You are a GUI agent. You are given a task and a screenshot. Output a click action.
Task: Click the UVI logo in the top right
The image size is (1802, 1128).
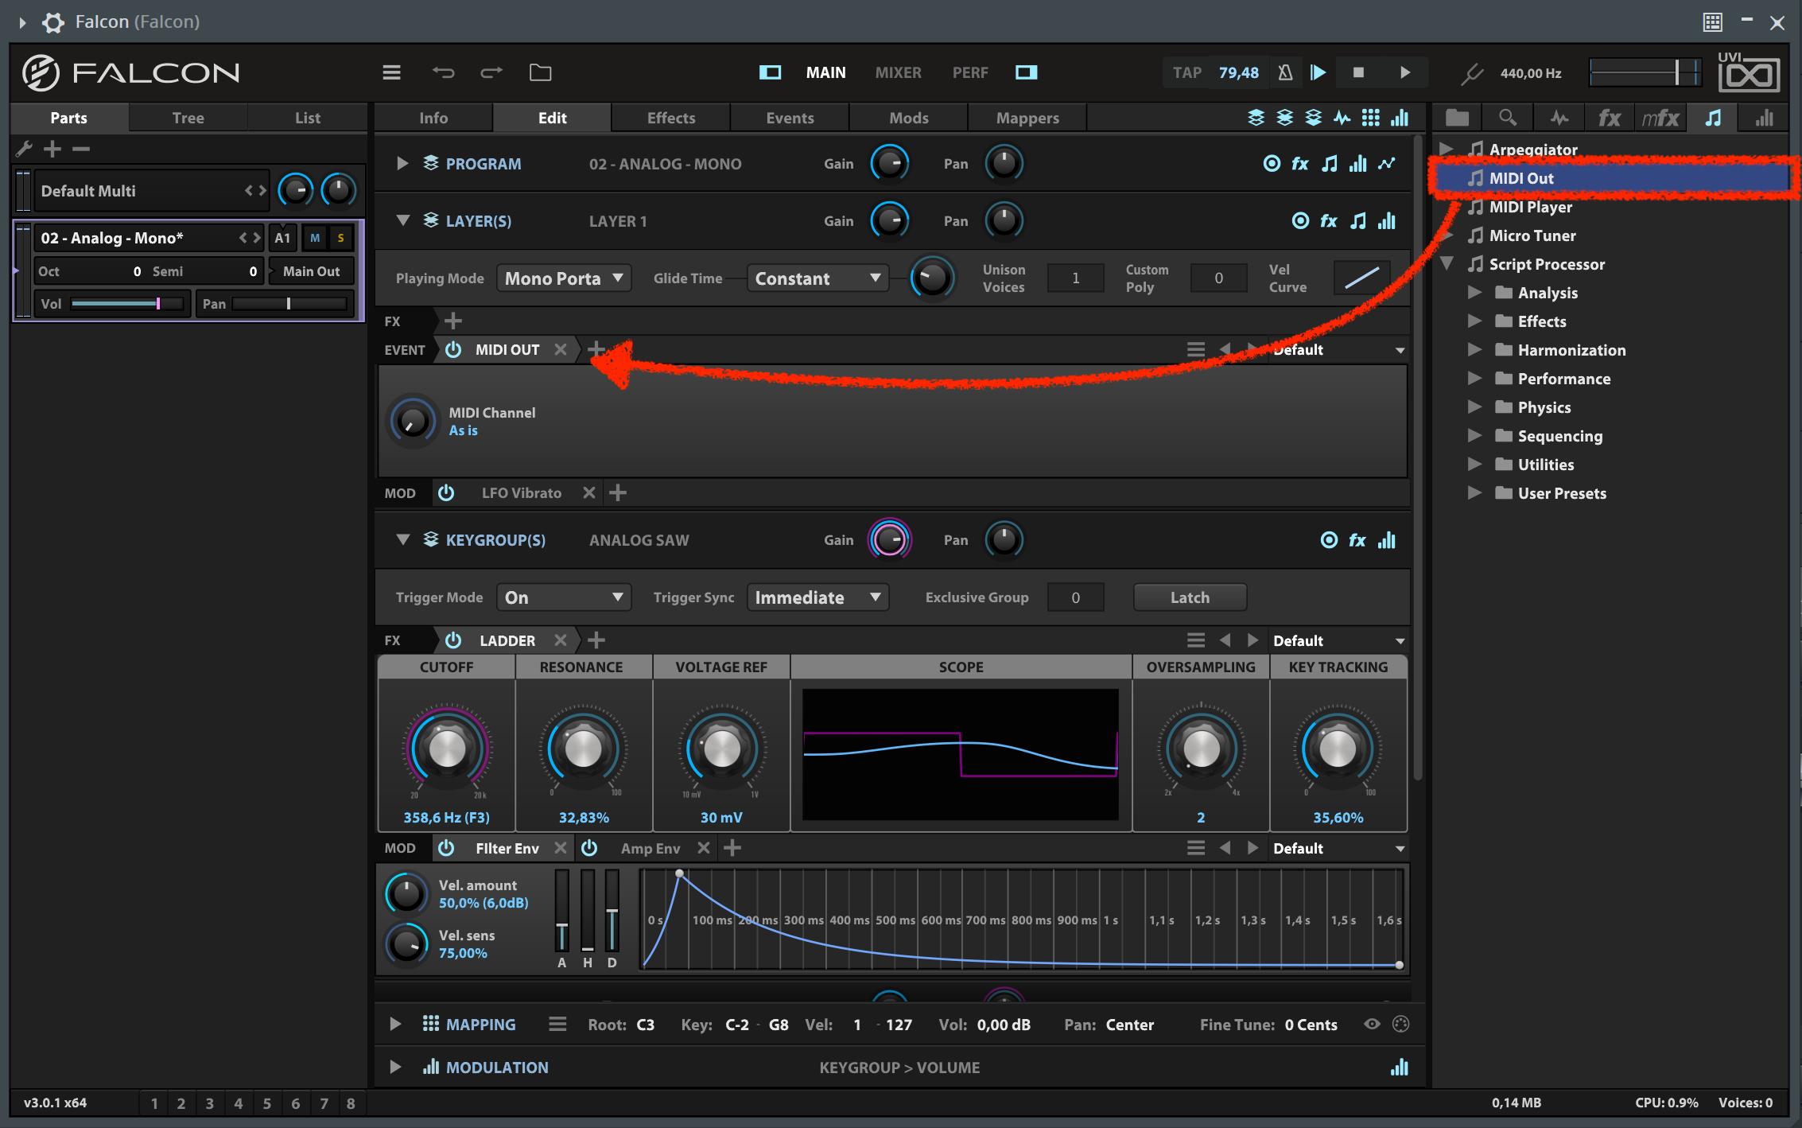tap(1749, 72)
